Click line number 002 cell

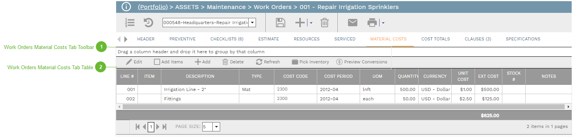127,99
